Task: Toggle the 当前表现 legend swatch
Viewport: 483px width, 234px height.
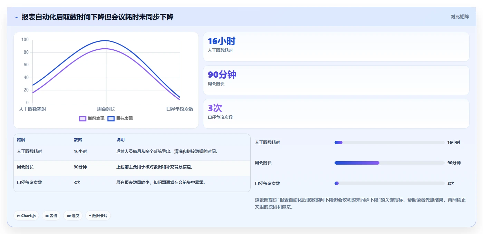Action: [x=83, y=118]
